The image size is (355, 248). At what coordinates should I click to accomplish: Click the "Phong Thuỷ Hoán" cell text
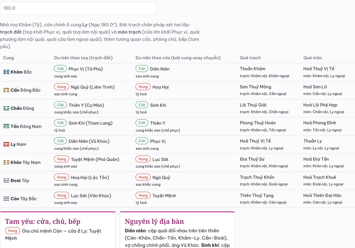click(258, 123)
